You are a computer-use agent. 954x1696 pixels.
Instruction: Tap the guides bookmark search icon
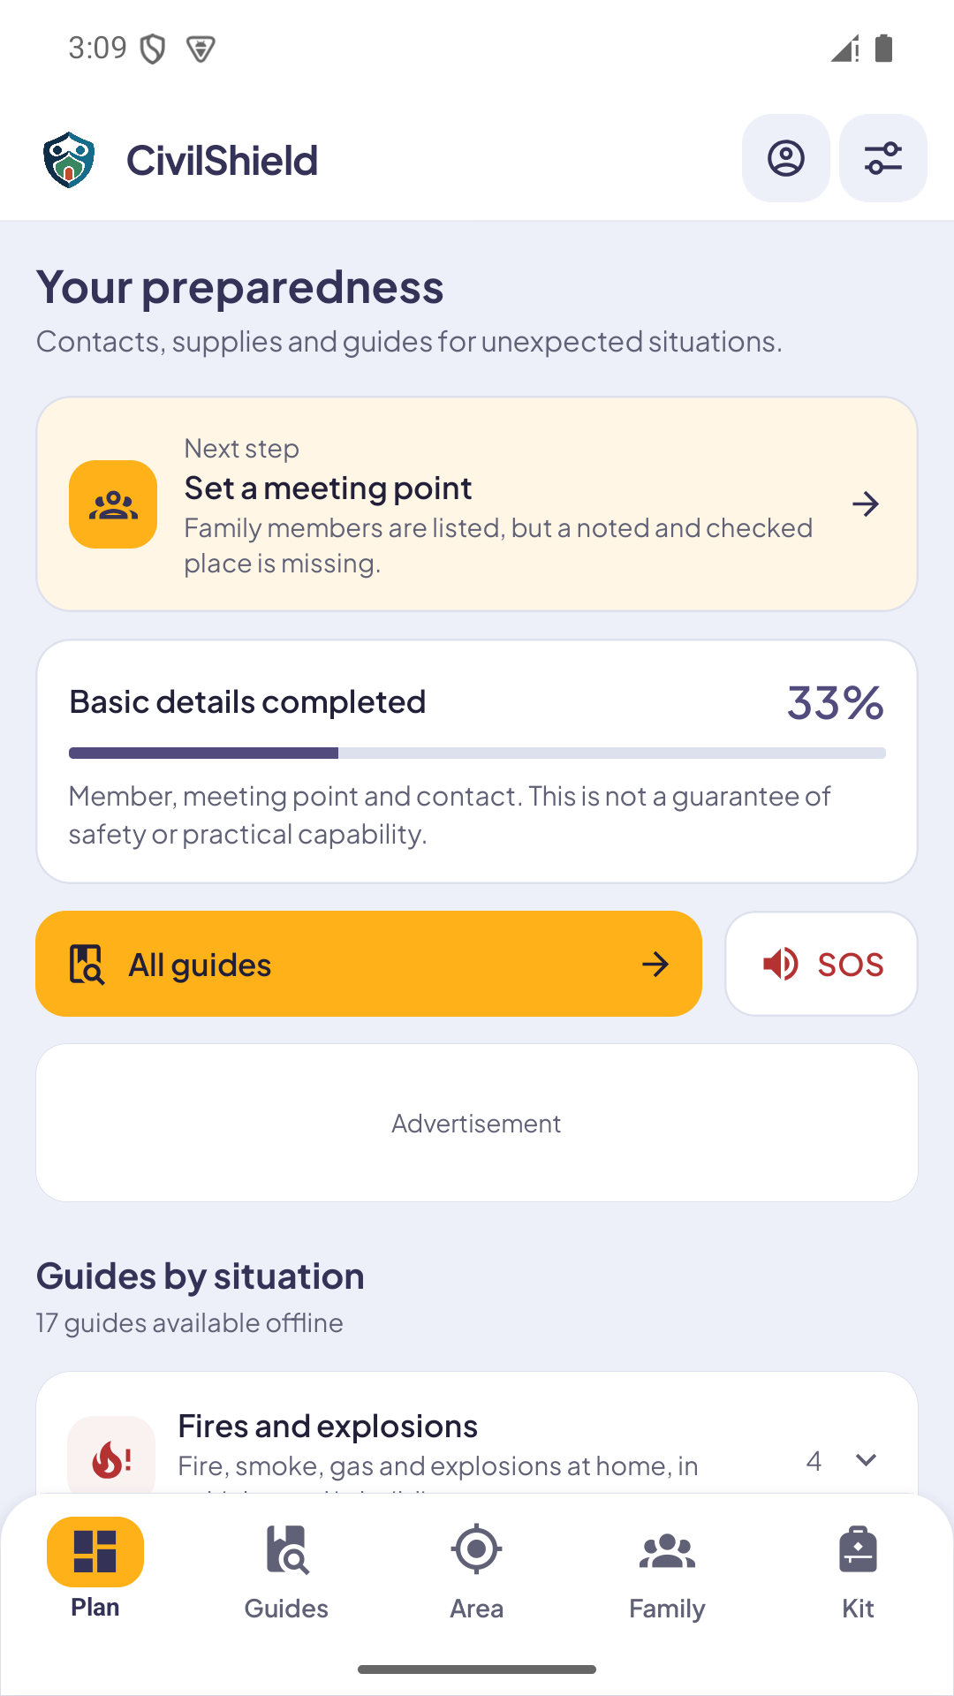click(x=87, y=964)
